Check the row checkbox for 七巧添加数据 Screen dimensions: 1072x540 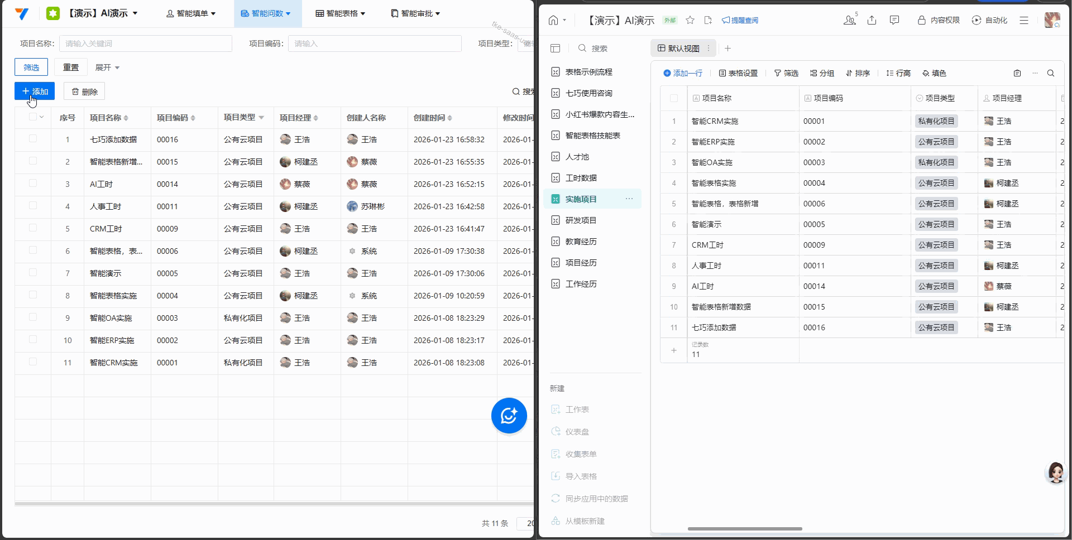click(x=33, y=139)
